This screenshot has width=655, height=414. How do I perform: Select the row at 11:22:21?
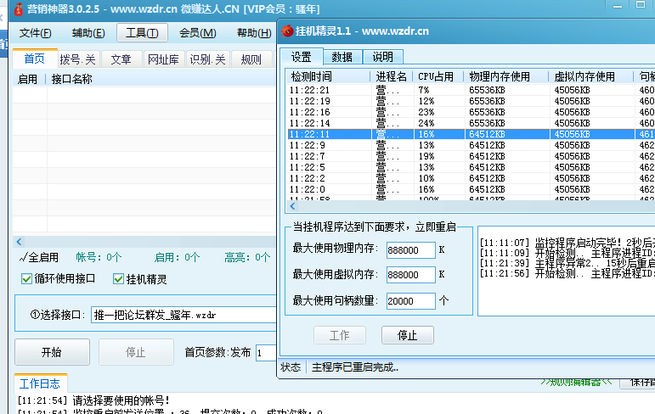pyautogui.click(x=471, y=90)
